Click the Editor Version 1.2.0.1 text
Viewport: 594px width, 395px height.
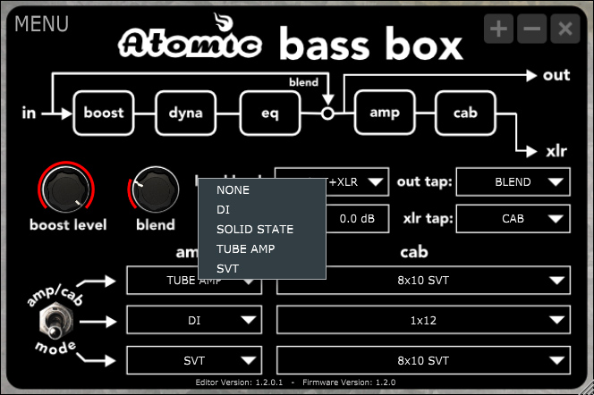[x=239, y=382]
